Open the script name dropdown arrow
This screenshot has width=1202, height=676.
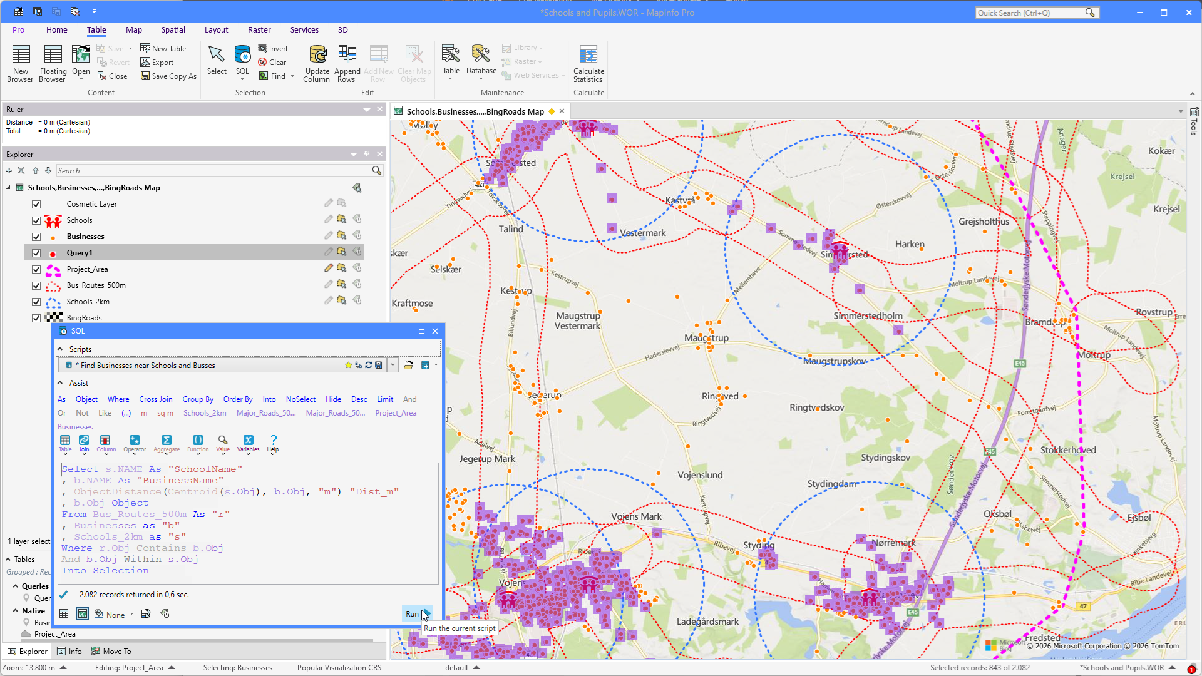[x=393, y=365]
